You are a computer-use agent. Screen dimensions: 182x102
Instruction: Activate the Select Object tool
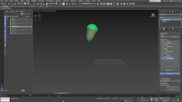[x=25, y=4]
